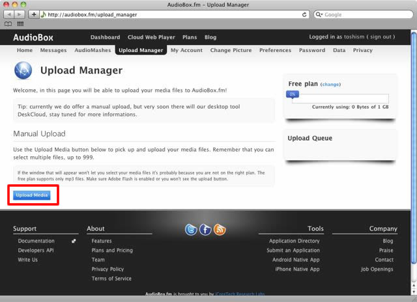Open the Data tab
The height and width of the screenshot is (302, 417).
(339, 50)
